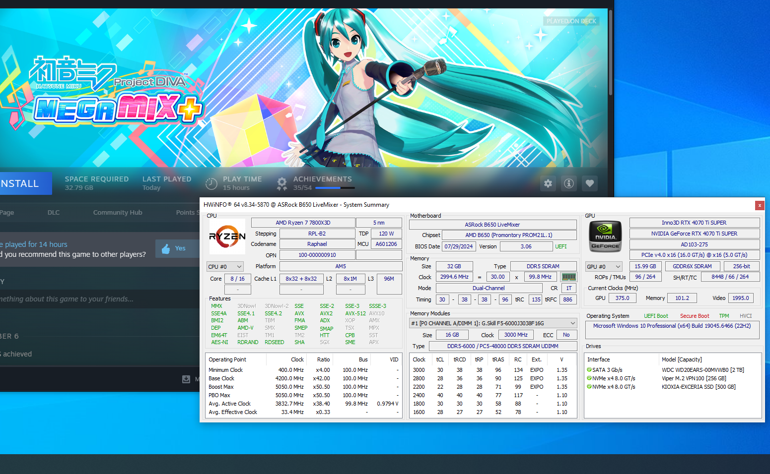Click the Dual-Channel memory mode field

click(489, 288)
